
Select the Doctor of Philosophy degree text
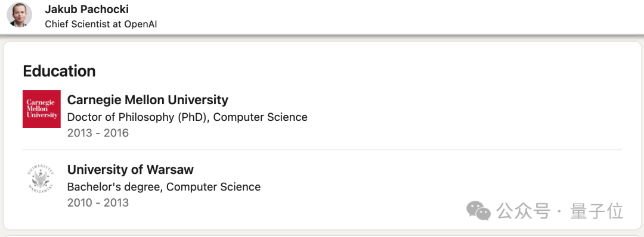pyautogui.click(x=138, y=117)
